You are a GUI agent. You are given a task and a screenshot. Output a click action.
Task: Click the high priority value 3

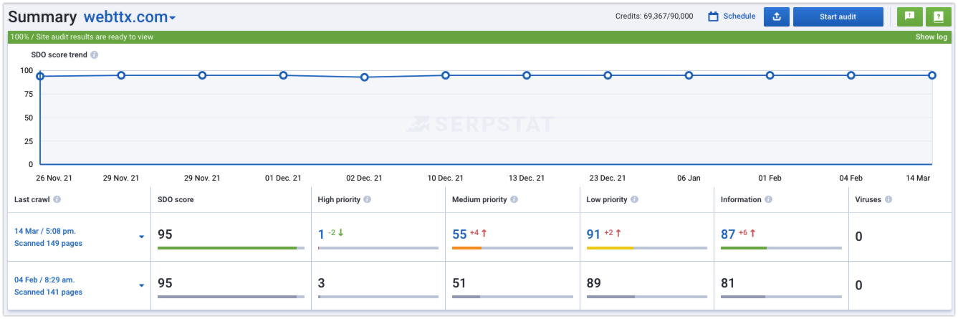click(322, 283)
